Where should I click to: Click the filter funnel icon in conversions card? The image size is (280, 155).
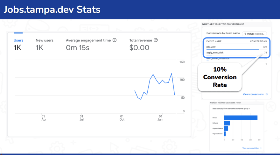click(x=246, y=33)
